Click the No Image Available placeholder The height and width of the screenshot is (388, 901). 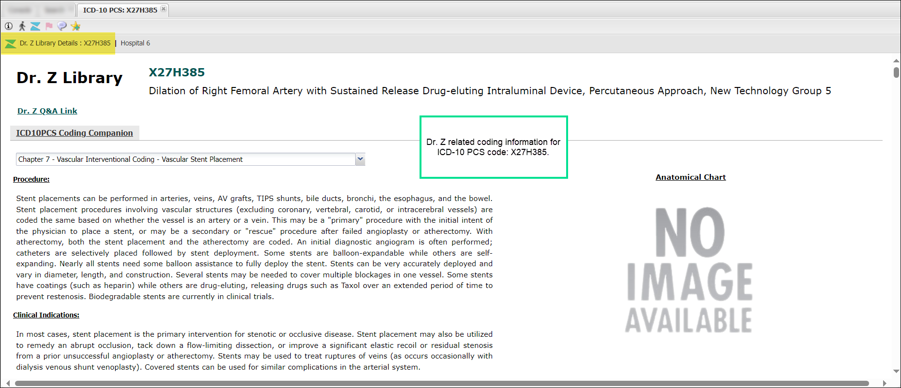pos(689,270)
